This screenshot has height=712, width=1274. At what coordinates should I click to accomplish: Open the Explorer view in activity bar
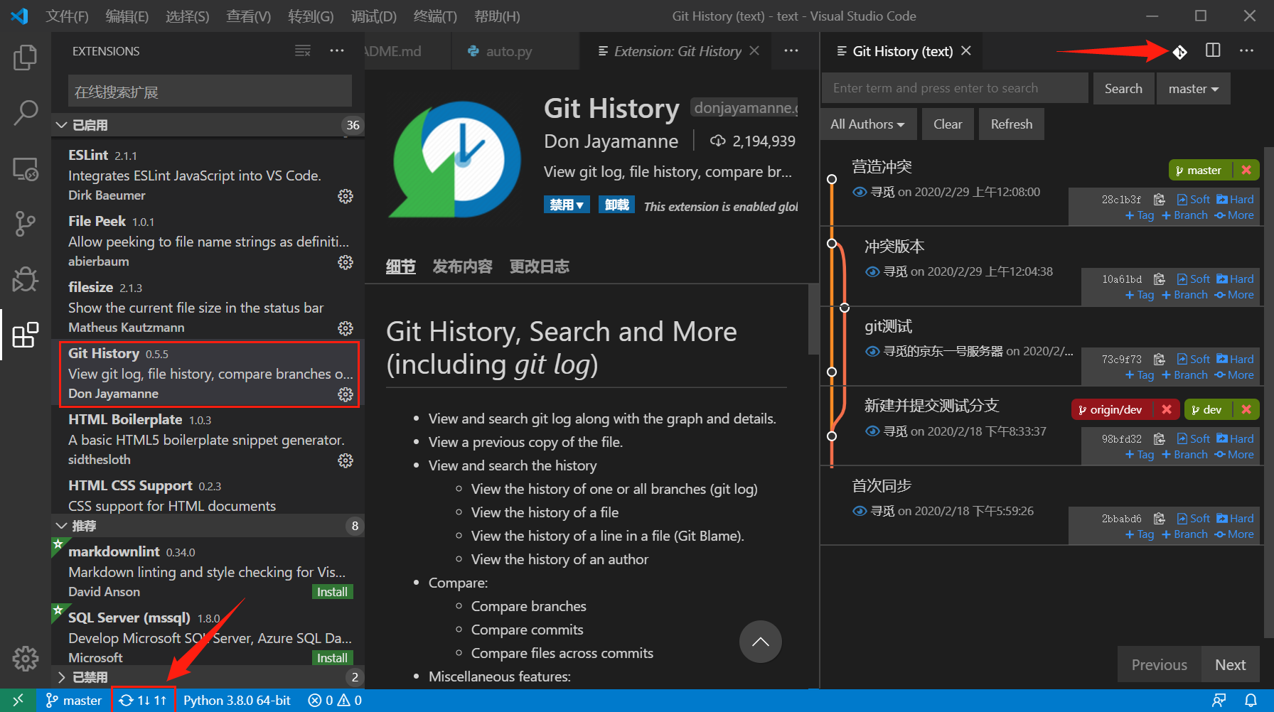coord(26,58)
